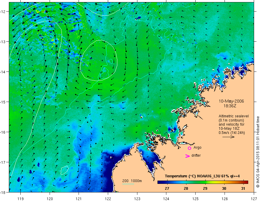
Task: Click the 31 label on temperature scale
Action: (243, 188)
